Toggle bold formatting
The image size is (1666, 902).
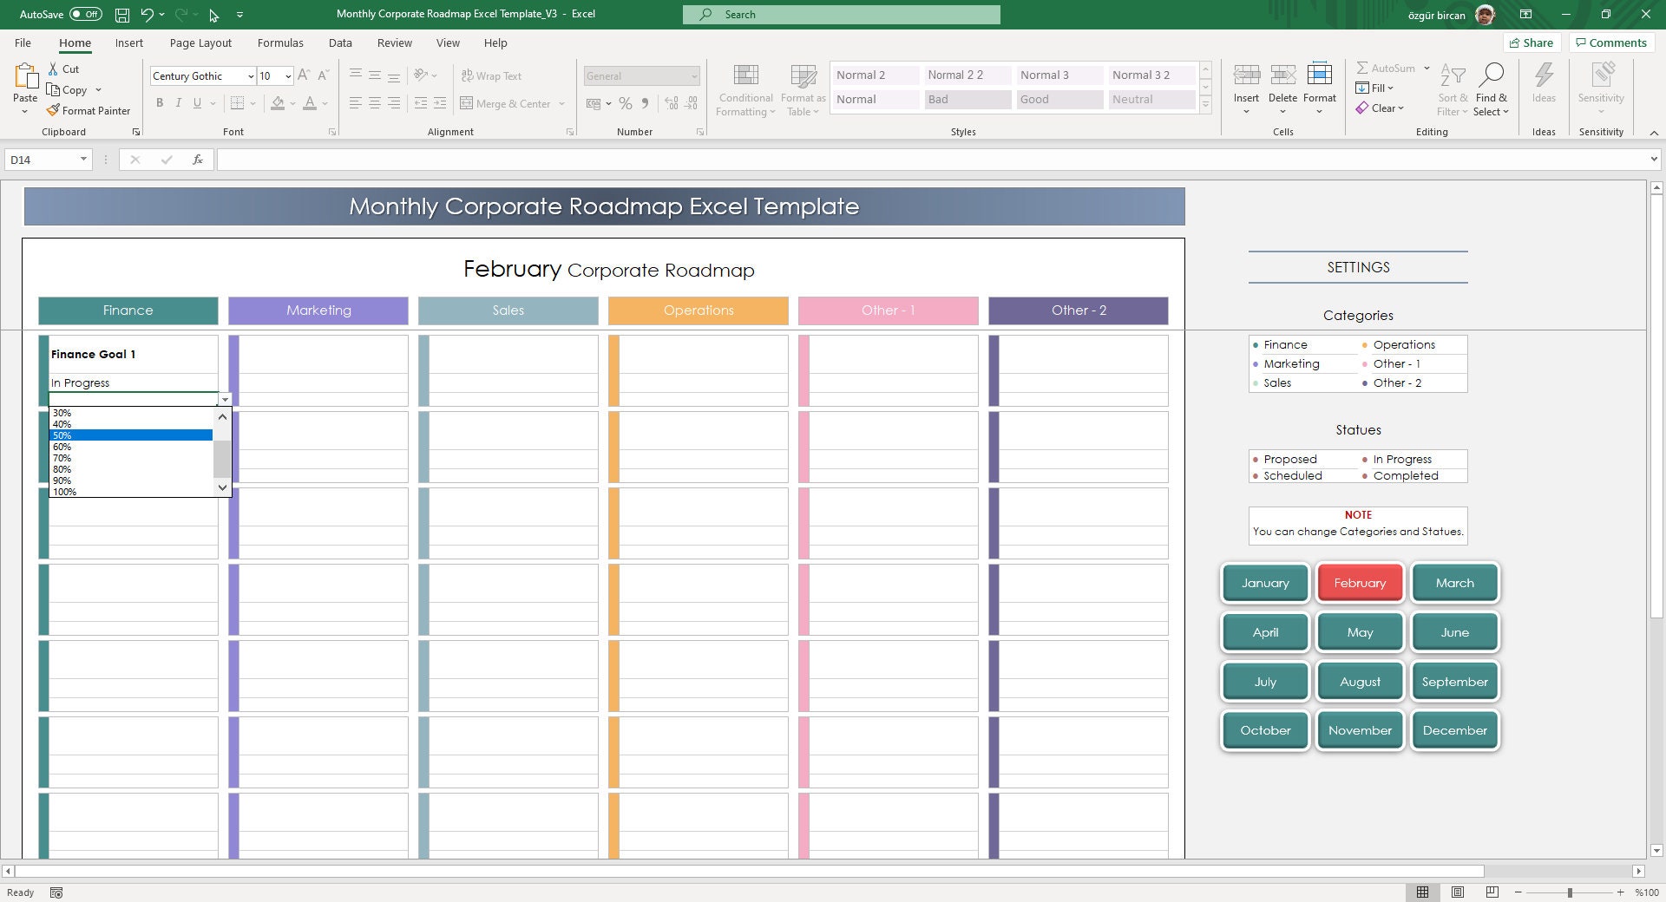[x=160, y=102]
